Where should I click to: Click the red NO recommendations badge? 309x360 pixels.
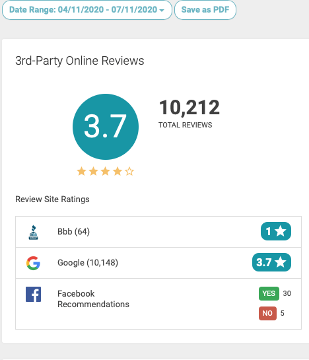(x=267, y=313)
